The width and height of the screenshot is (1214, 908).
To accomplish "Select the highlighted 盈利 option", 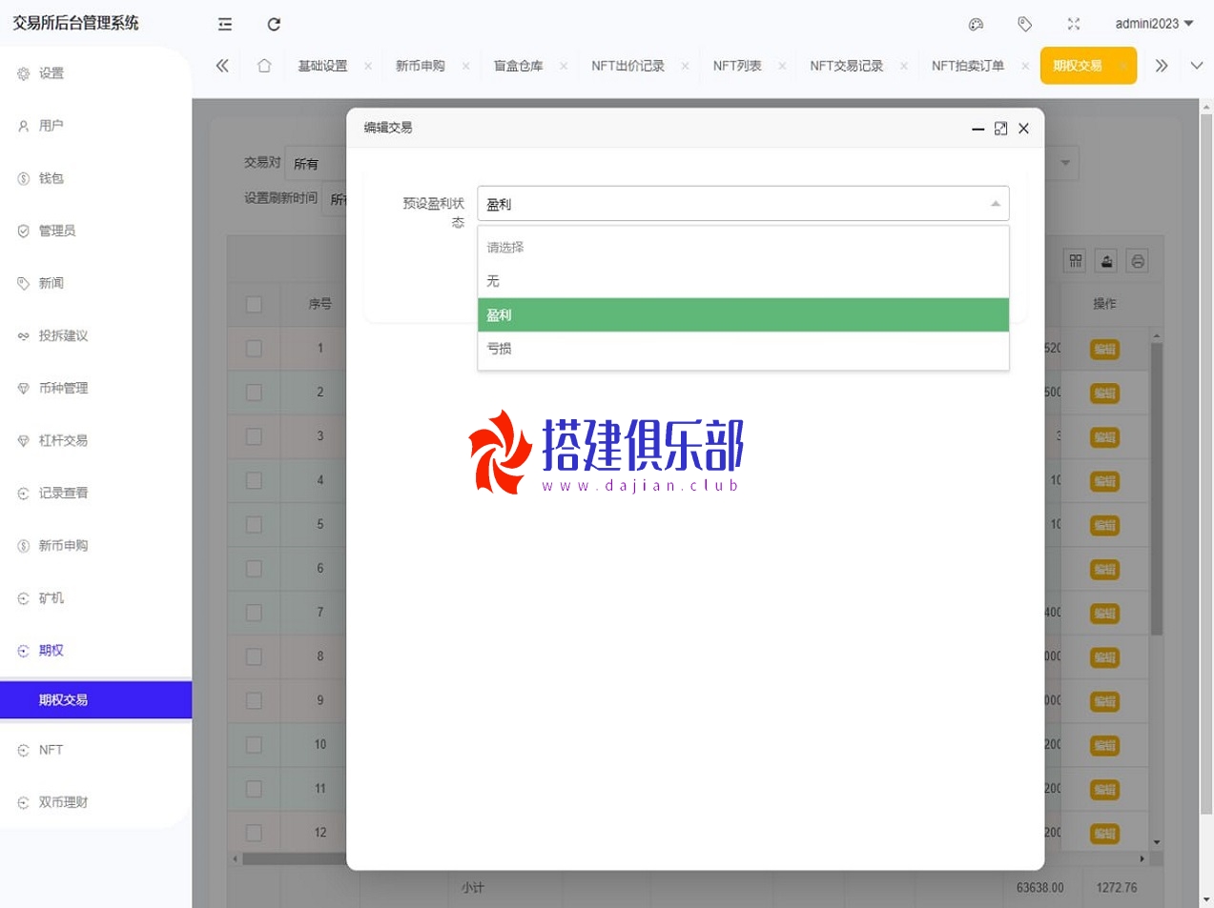I will coord(743,315).
